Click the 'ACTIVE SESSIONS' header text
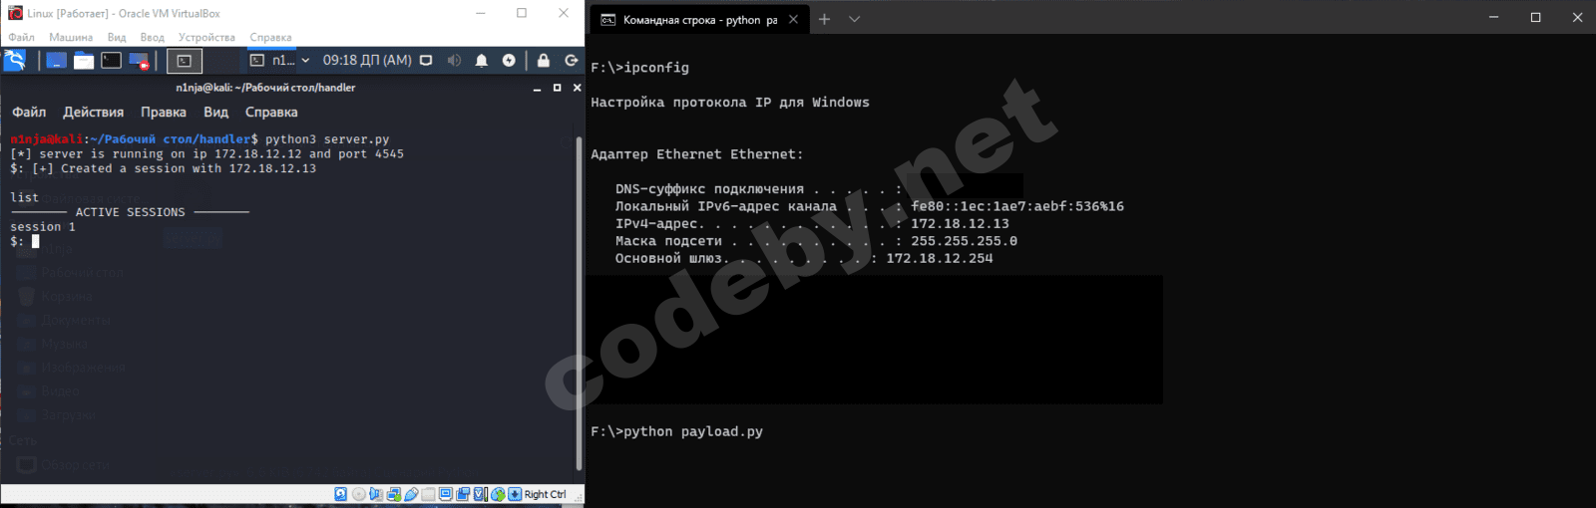The height and width of the screenshot is (508, 1596). click(131, 212)
